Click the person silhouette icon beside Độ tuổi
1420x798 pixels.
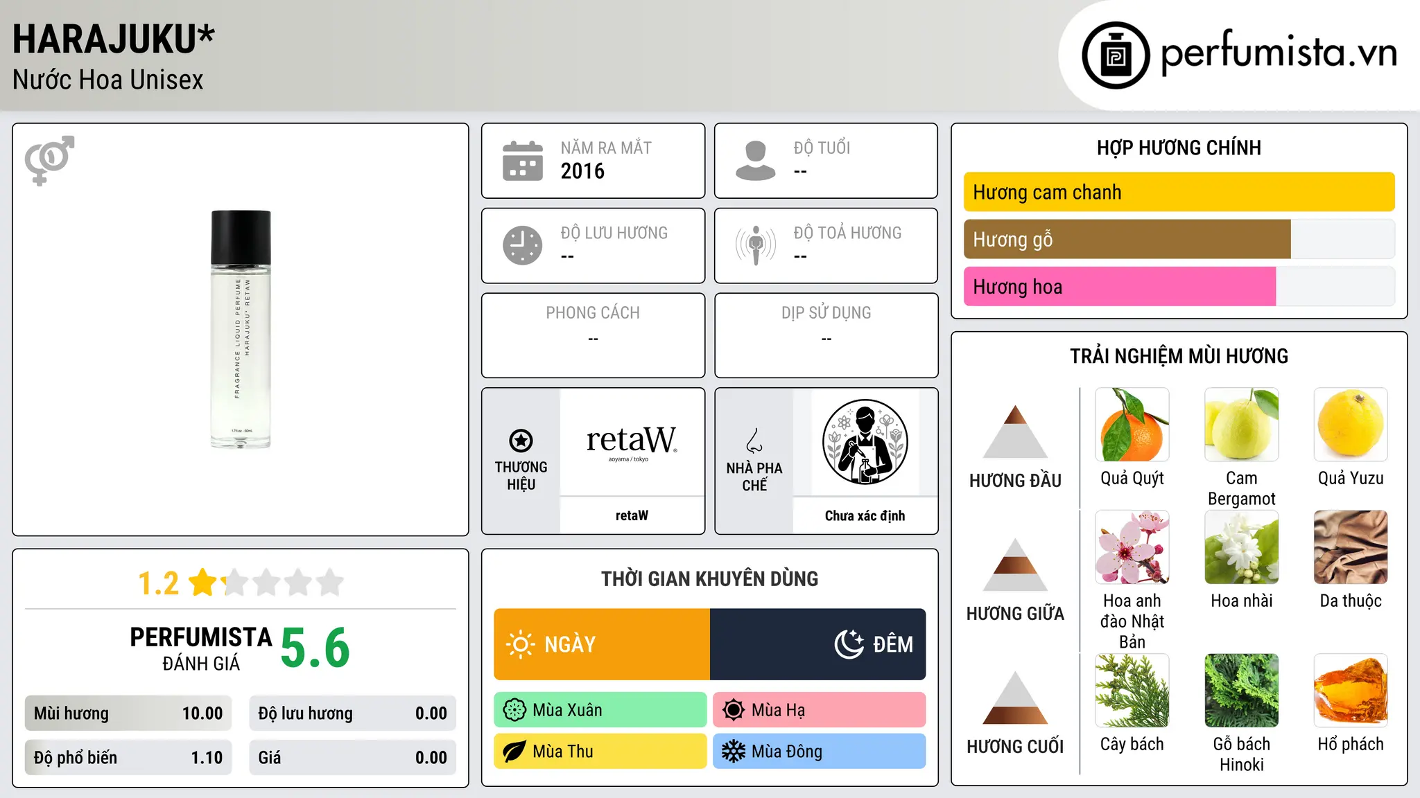[x=756, y=161]
